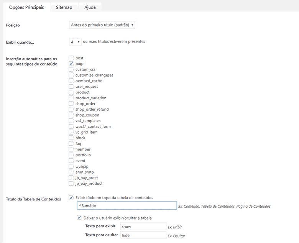Focus the Texto para exibir field

[143, 227]
